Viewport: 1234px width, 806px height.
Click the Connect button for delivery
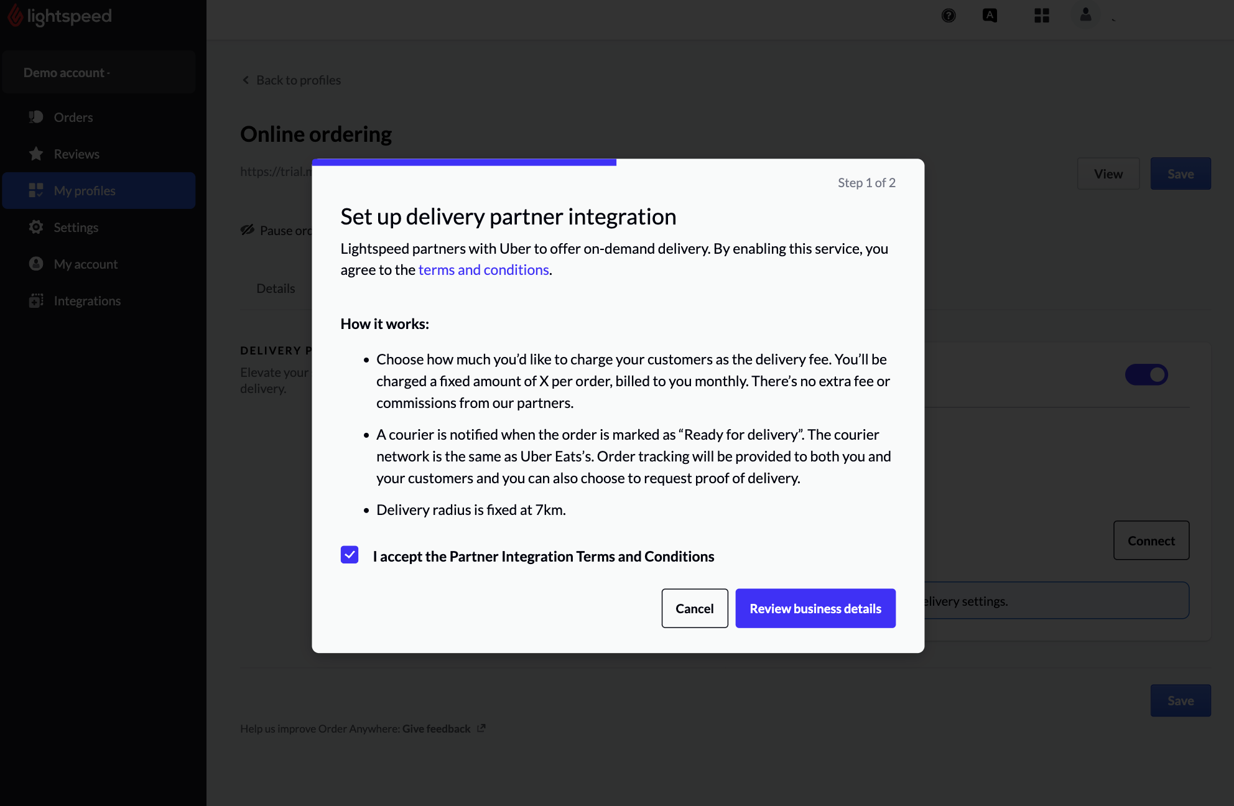(x=1151, y=540)
